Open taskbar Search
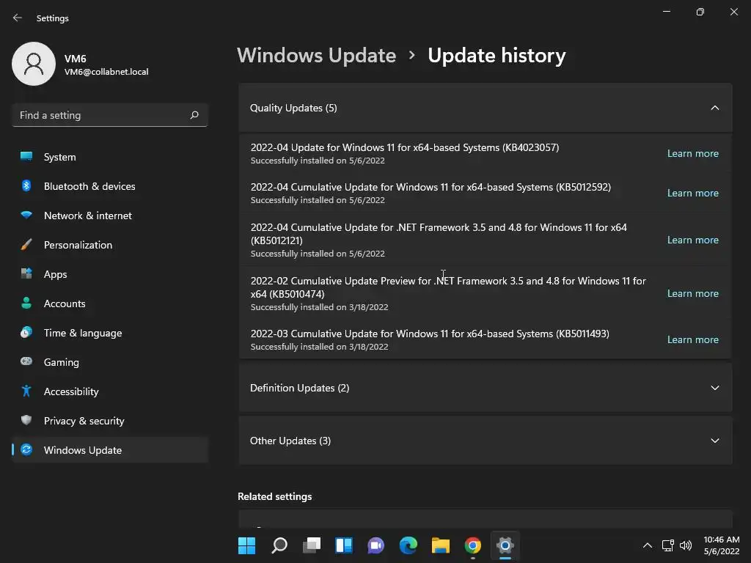Screen dimensions: 751x563 [x=279, y=545]
